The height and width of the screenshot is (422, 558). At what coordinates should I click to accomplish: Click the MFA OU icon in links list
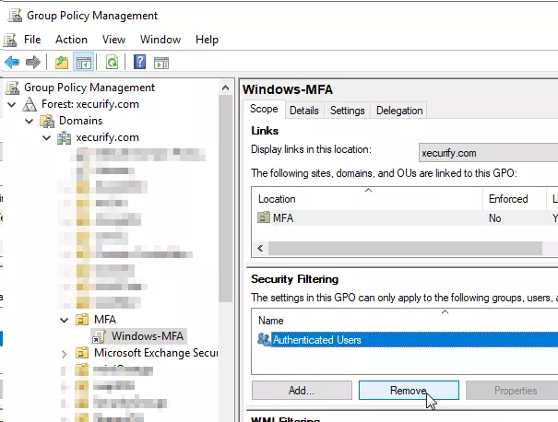pyautogui.click(x=264, y=217)
